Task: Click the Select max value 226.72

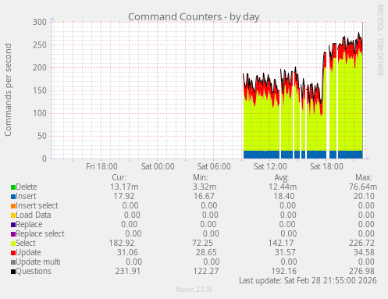Action: (361, 243)
